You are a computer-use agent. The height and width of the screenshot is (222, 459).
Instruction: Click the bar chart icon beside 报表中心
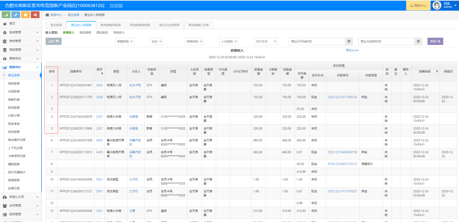5,67
